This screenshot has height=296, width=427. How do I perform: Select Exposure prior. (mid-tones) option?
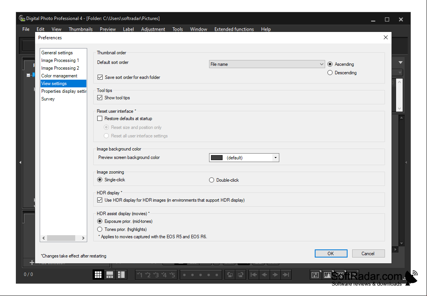[x=100, y=221]
